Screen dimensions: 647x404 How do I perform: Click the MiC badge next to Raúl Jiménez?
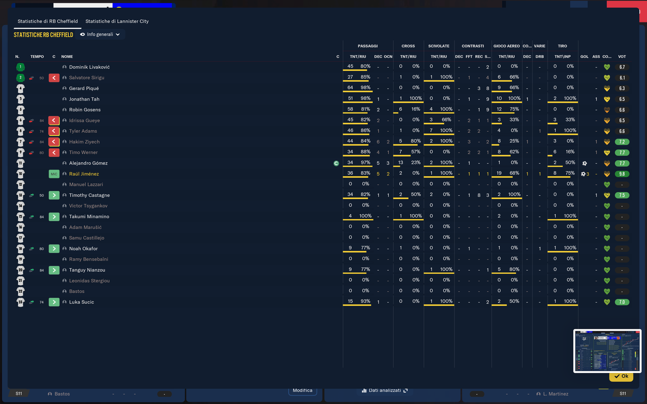[x=54, y=174]
